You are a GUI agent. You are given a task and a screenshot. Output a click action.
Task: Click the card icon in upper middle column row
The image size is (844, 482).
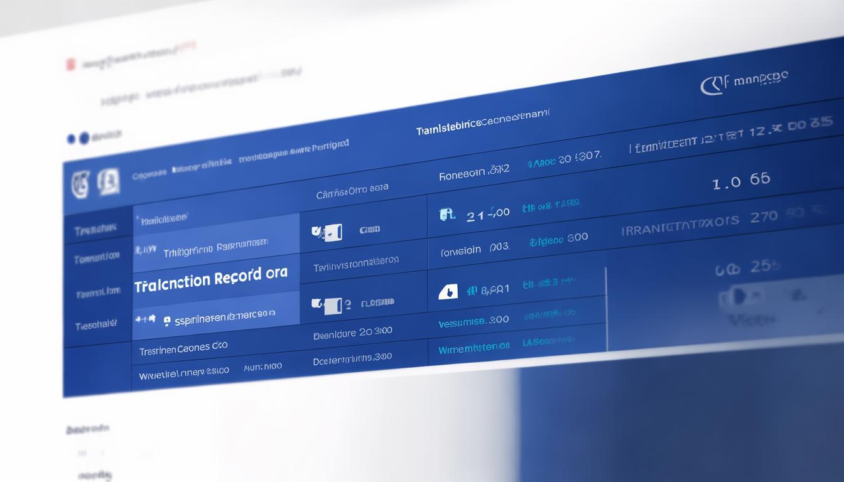pos(328,232)
